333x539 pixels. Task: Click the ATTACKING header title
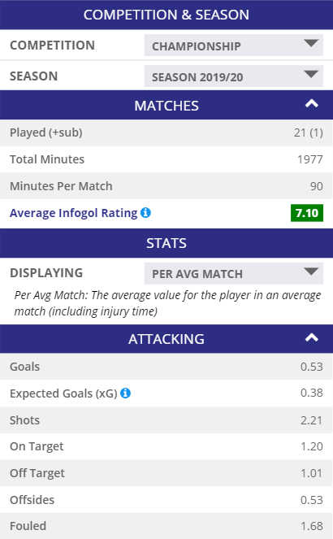[x=166, y=339]
